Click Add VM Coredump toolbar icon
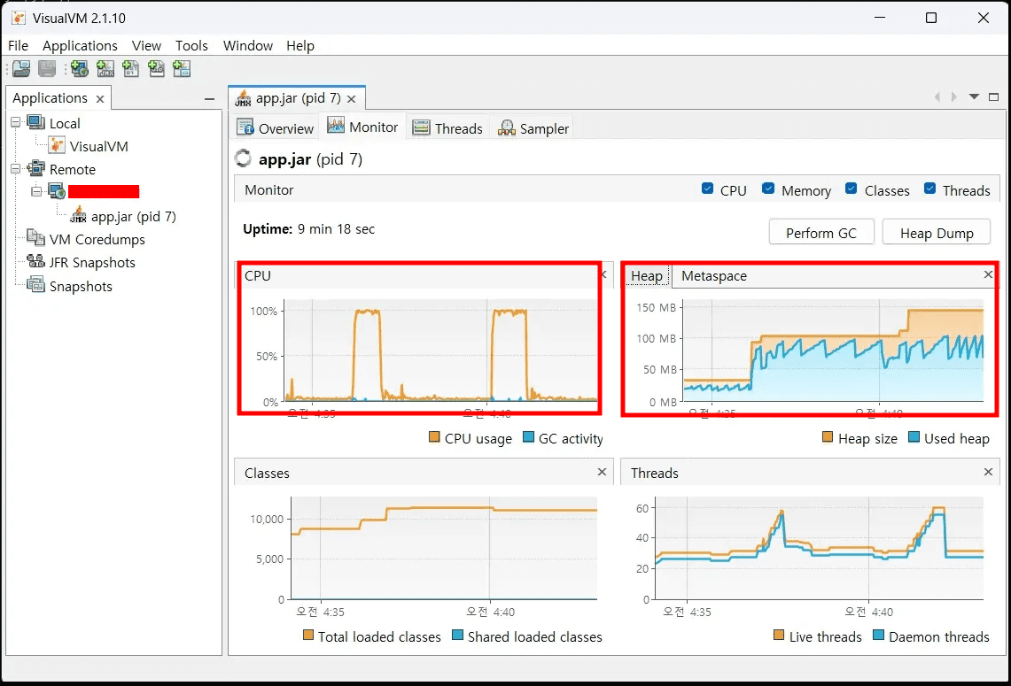 pos(131,69)
